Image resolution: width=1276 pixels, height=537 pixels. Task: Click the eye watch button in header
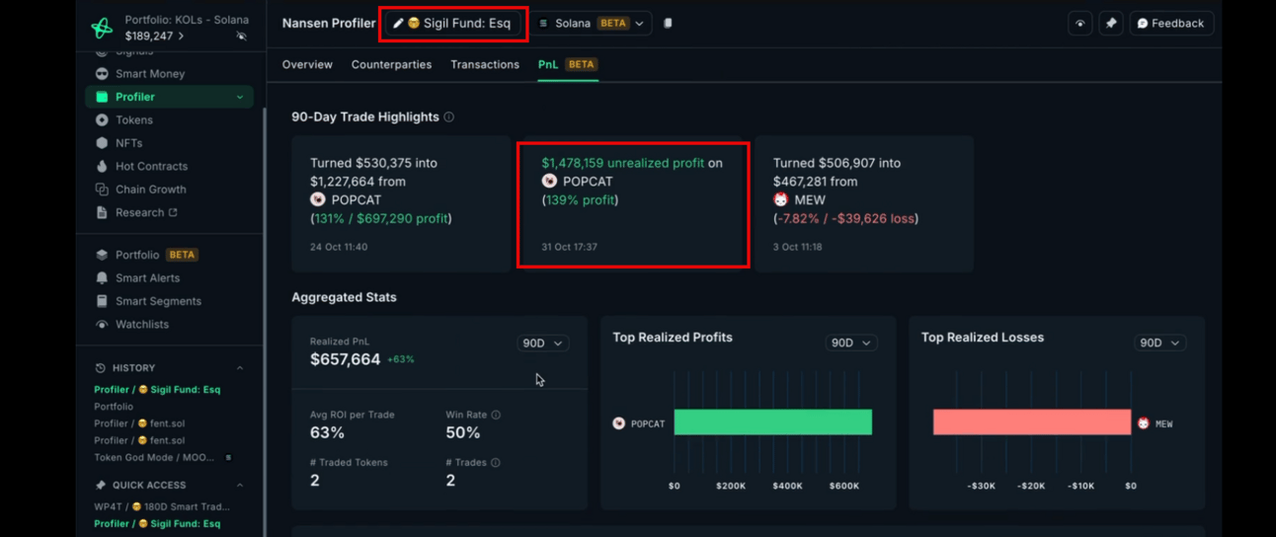tap(1080, 24)
